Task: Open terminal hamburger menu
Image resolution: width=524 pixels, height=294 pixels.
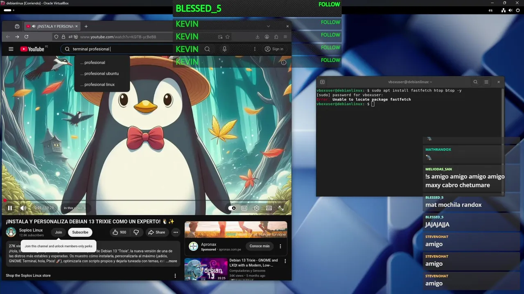Action: click(486, 82)
